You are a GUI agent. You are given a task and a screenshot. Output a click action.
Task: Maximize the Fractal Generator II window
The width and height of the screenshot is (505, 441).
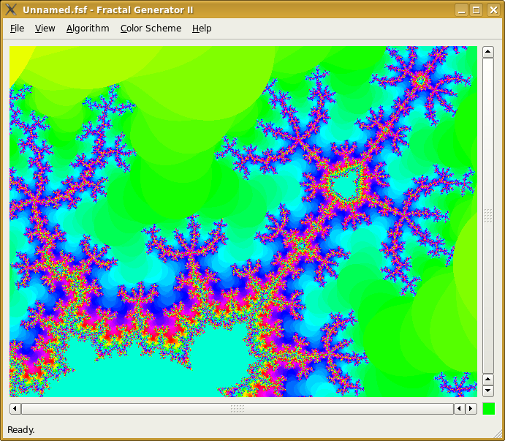(x=476, y=10)
